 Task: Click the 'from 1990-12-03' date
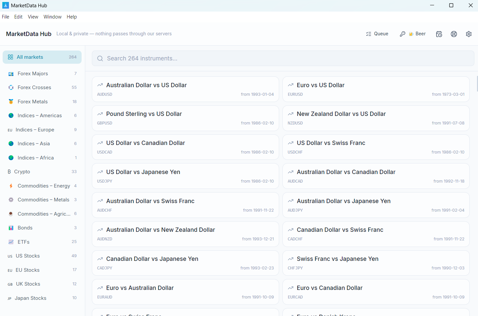pos(448,268)
